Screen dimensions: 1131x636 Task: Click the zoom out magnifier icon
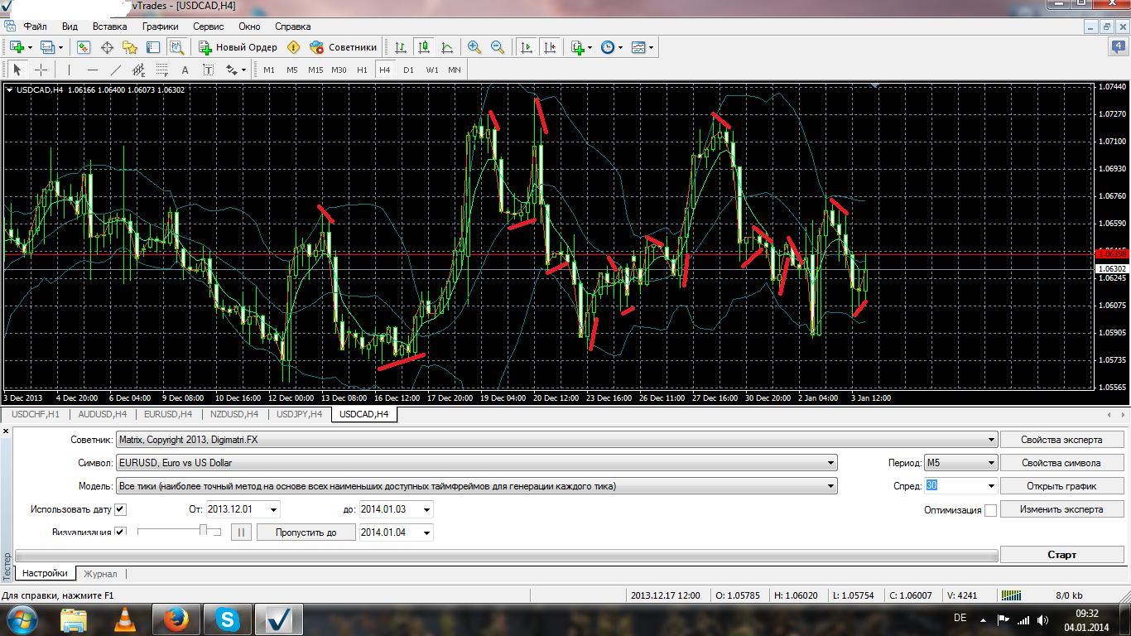coord(498,47)
